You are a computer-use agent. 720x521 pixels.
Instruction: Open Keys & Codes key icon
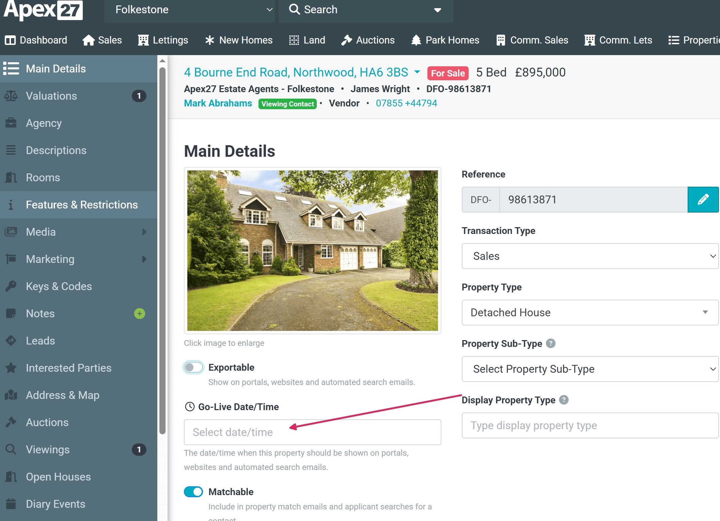click(11, 286)
